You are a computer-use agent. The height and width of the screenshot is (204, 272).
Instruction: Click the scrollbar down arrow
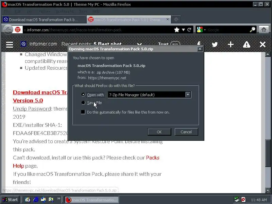[268, 190]
